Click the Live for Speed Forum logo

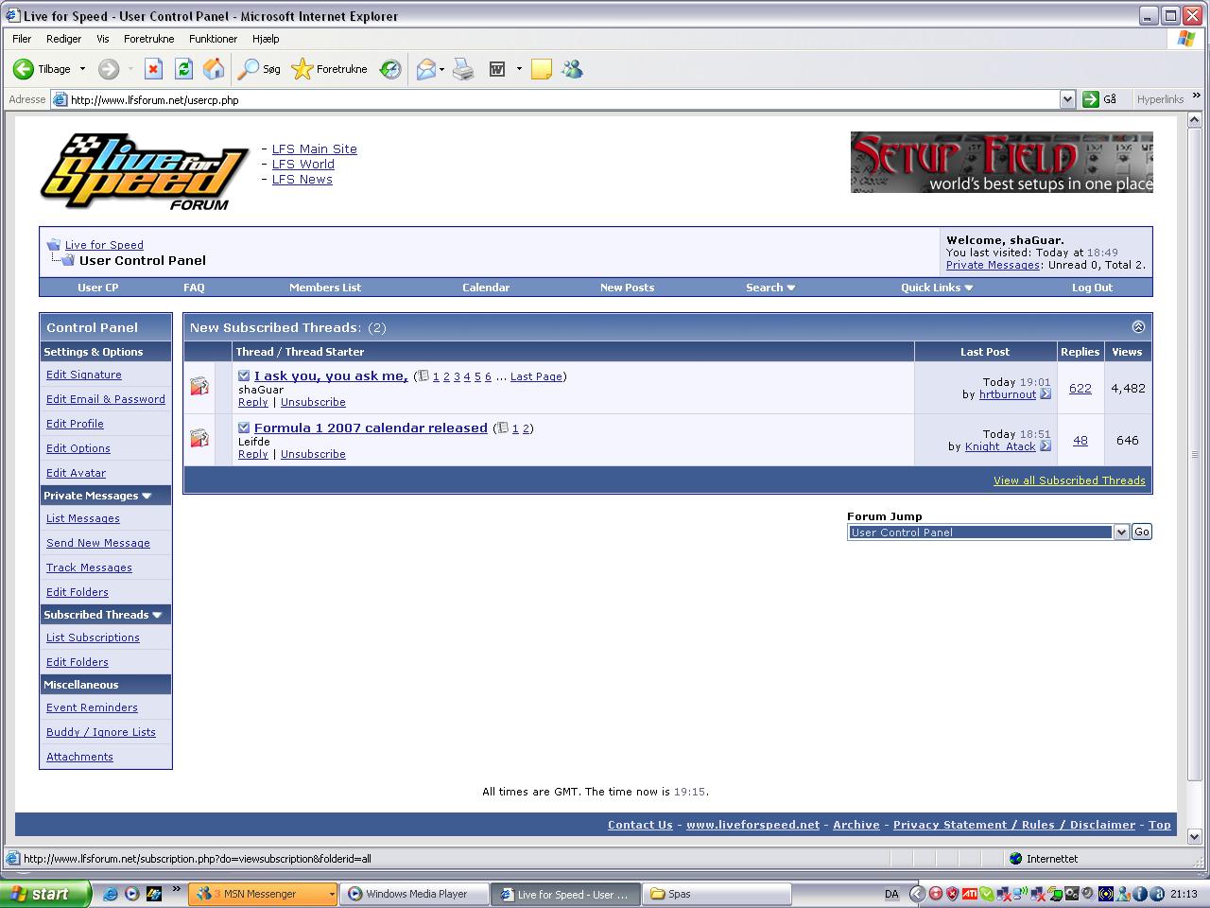coord(144,171)
